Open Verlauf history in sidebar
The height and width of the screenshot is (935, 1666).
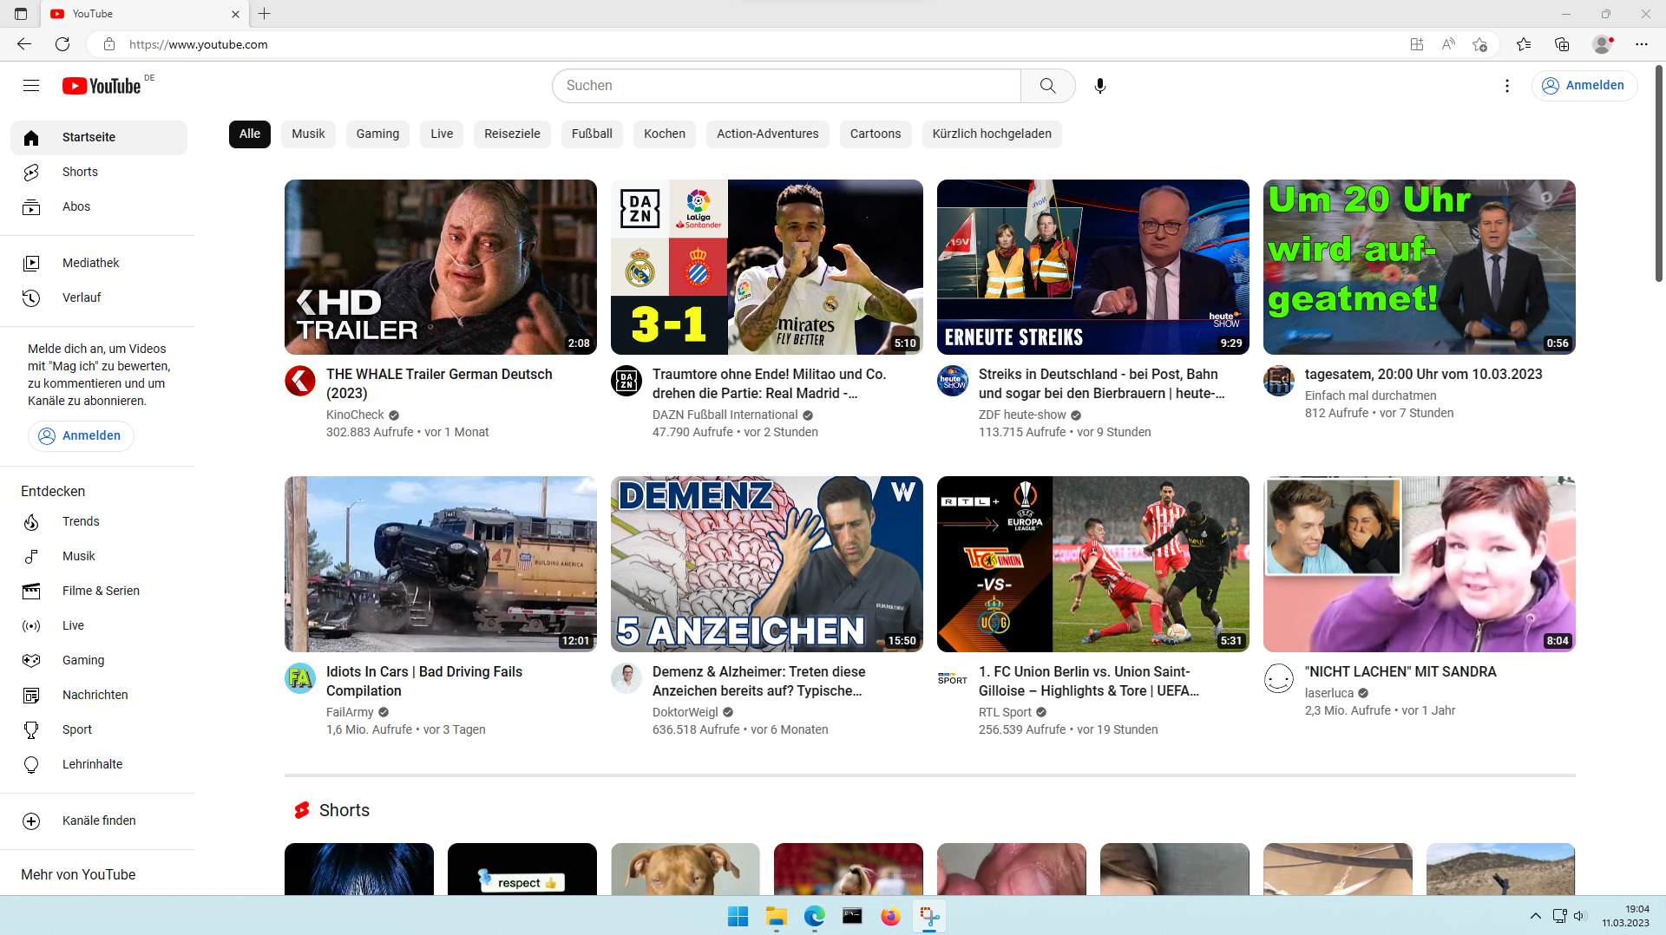[99, 297]
